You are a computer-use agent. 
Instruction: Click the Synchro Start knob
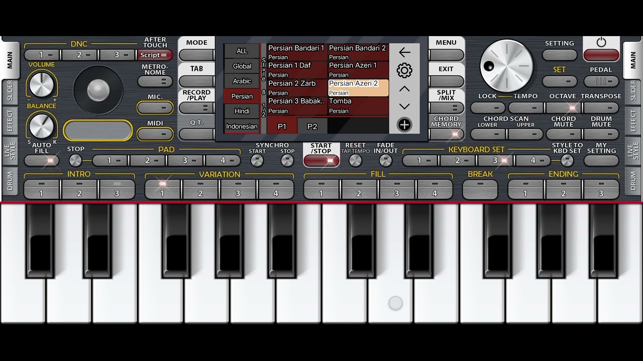257,160
